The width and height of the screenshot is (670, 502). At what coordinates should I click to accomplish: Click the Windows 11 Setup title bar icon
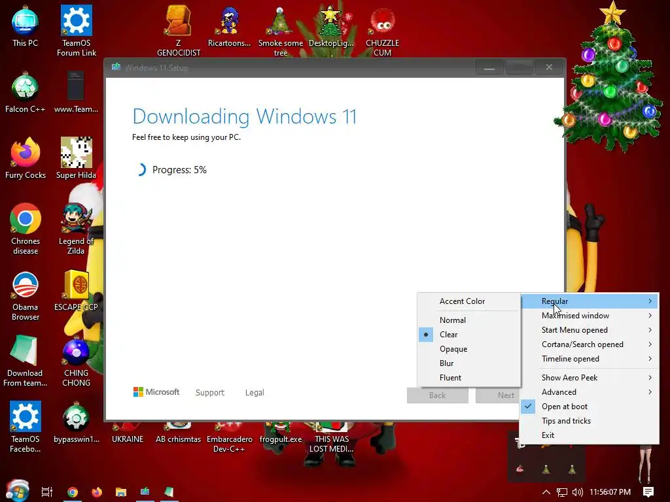click(x=116, y=67)
